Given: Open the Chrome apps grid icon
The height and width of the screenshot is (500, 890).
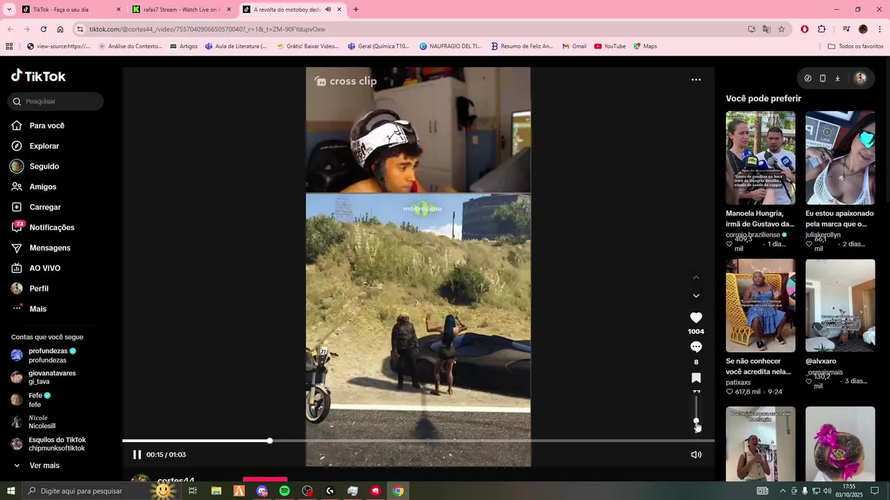Looking at the screenshot, I should [9, 47].
